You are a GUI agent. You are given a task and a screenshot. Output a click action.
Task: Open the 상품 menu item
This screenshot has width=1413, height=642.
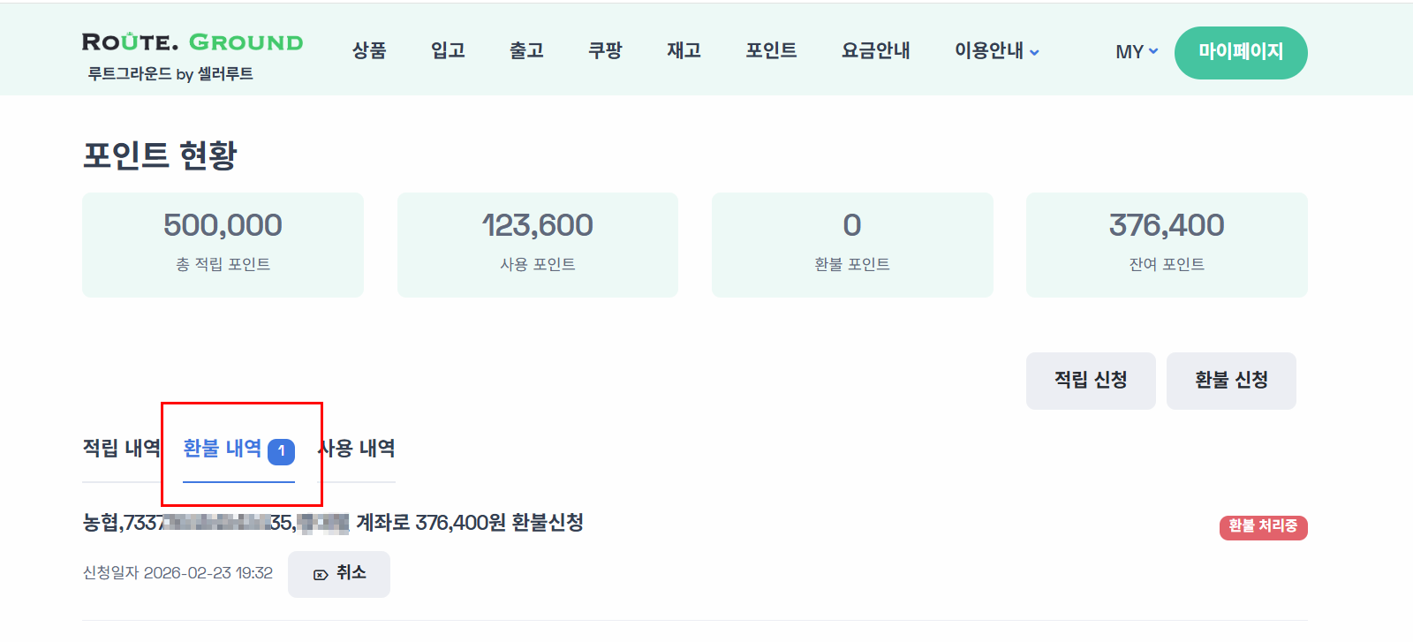coord(370,50)
